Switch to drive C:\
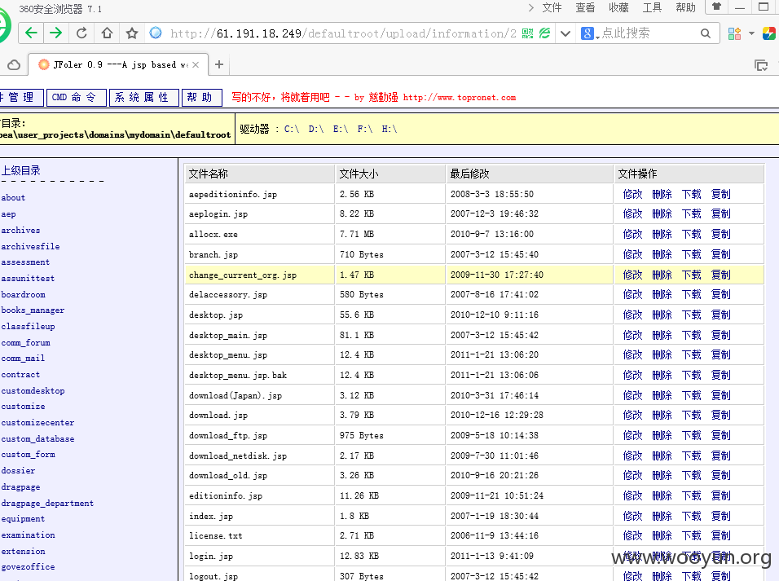Screen dimensions: 779x581 point(292,130)
